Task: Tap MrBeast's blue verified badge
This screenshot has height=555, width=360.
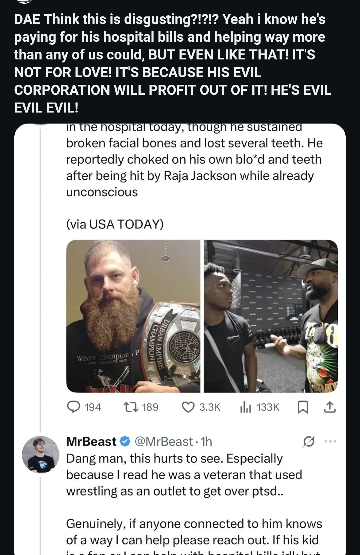Action: (x=125, y=441)
